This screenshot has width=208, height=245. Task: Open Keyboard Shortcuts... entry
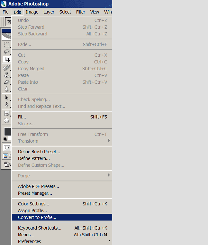40,228
